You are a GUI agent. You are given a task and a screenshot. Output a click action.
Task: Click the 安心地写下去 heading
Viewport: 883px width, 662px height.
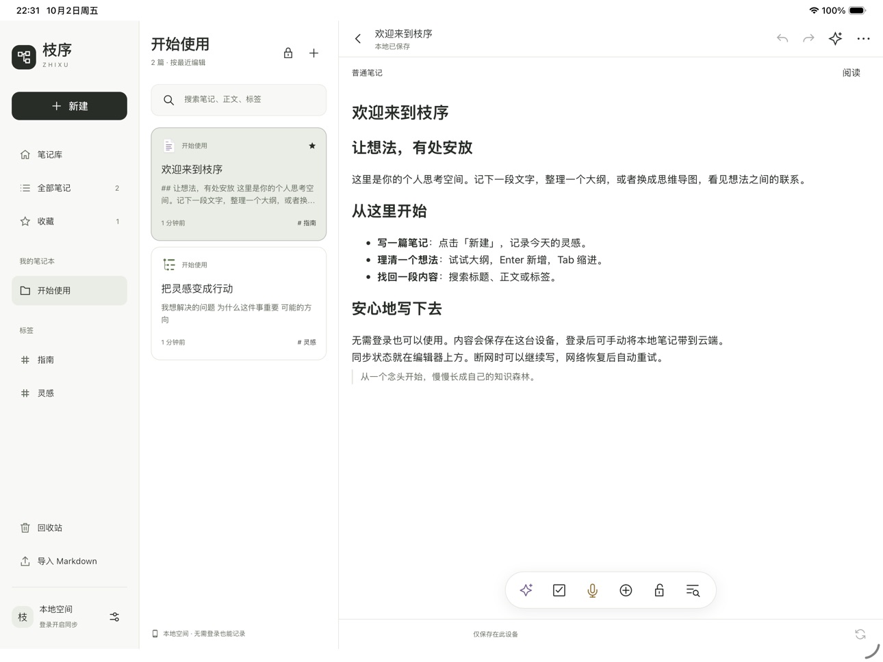tap(396, 308)
